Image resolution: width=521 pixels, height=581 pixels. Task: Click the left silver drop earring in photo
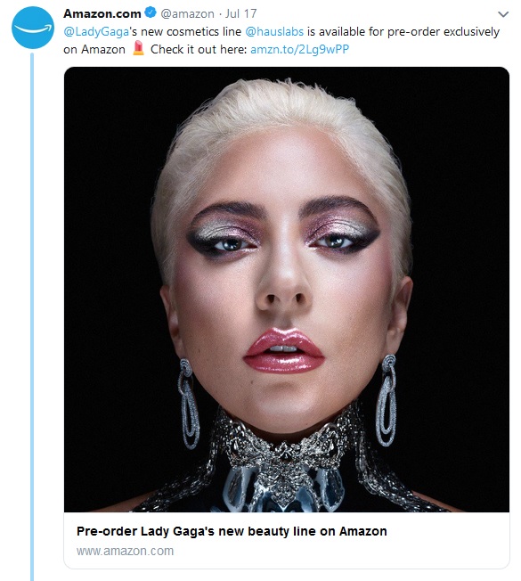(x=189, y=404)
